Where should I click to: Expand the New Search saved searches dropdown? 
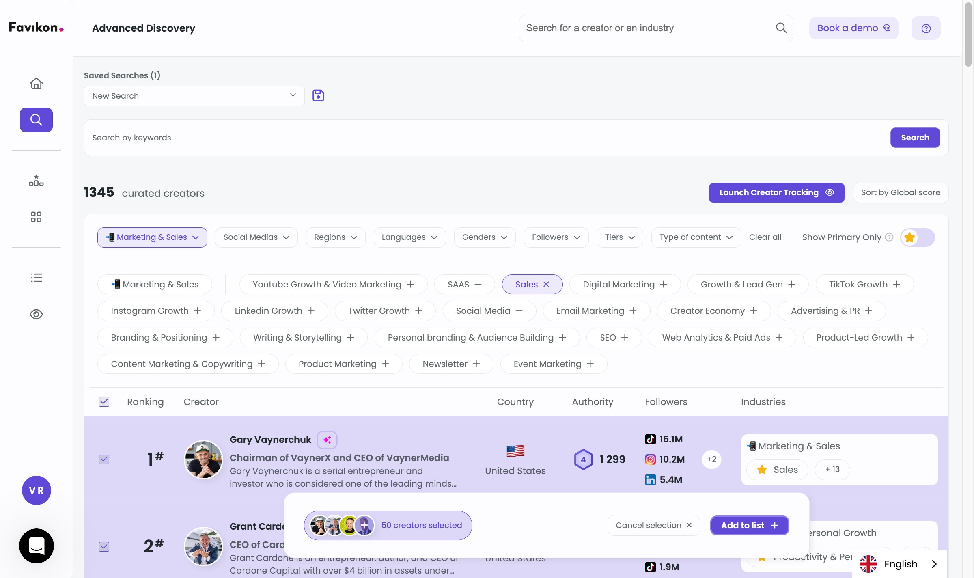[x=194, y=96]
